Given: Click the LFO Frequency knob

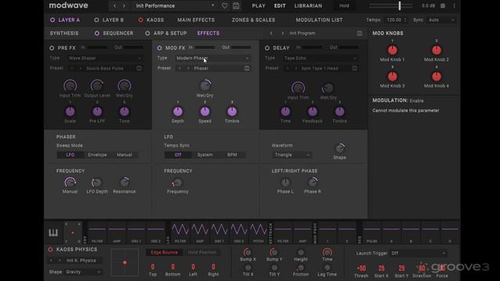Looking at the screenshot, I should (177, 182).
